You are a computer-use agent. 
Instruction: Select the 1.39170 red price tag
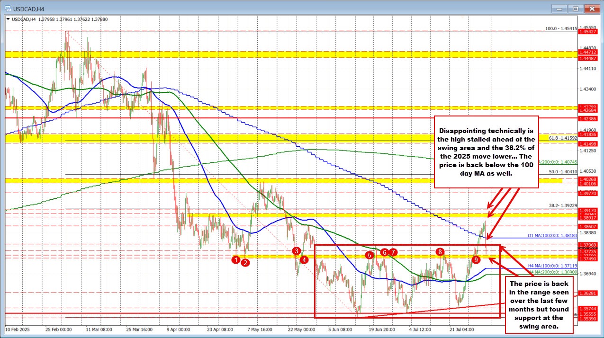tap(589, 210)
